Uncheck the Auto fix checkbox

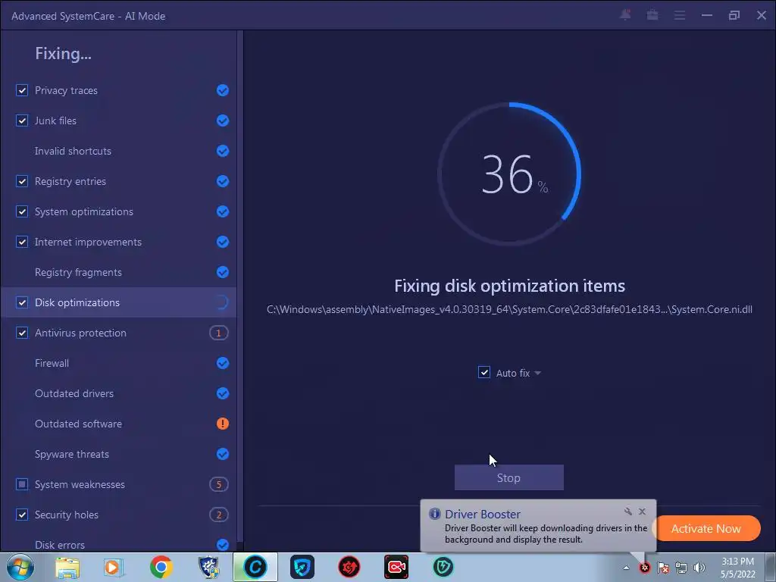(484, 372)
